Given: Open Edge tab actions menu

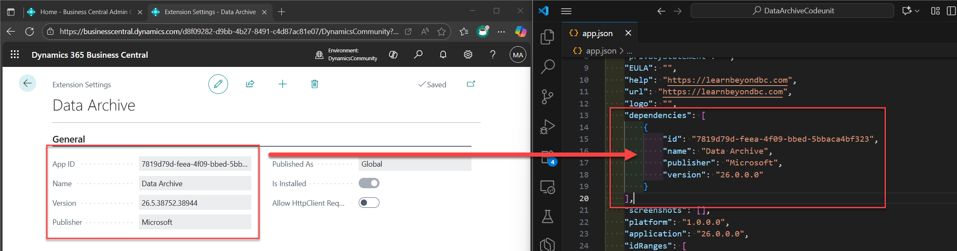Looking at the screenshot, I should click(11, 12).
